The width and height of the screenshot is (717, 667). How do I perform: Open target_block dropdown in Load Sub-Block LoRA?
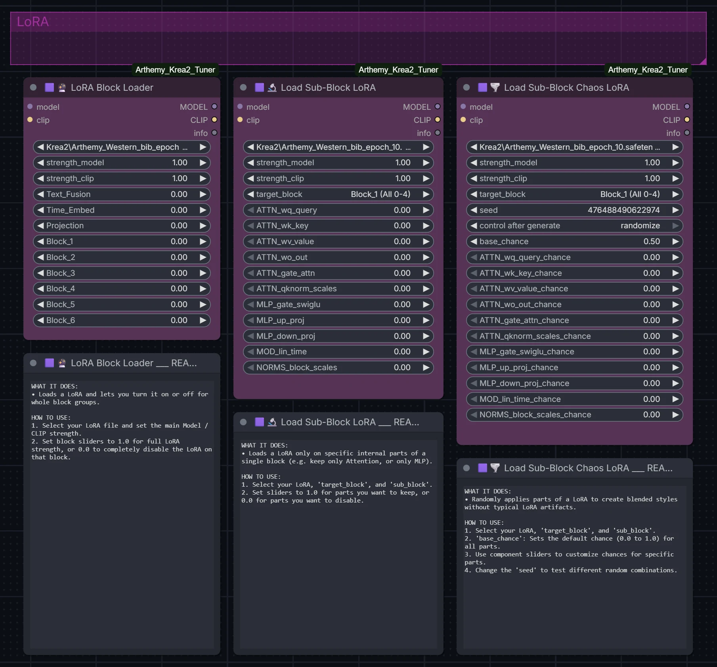pos(338,194)
